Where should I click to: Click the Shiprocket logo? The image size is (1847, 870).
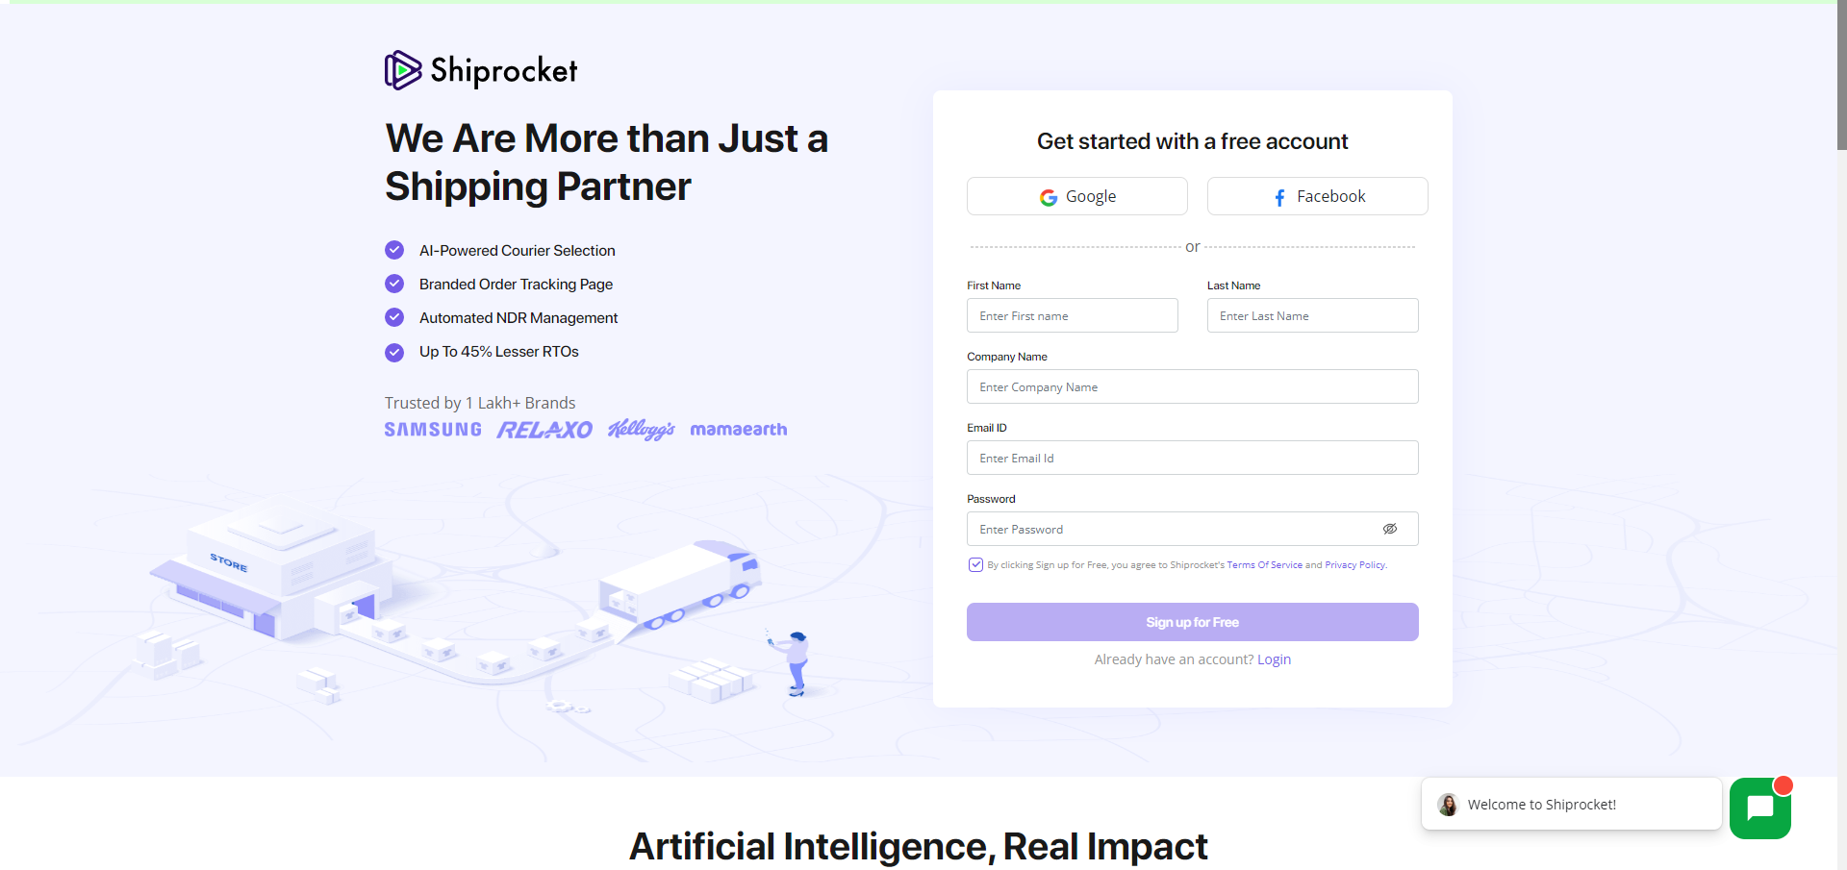coord(480,68)
